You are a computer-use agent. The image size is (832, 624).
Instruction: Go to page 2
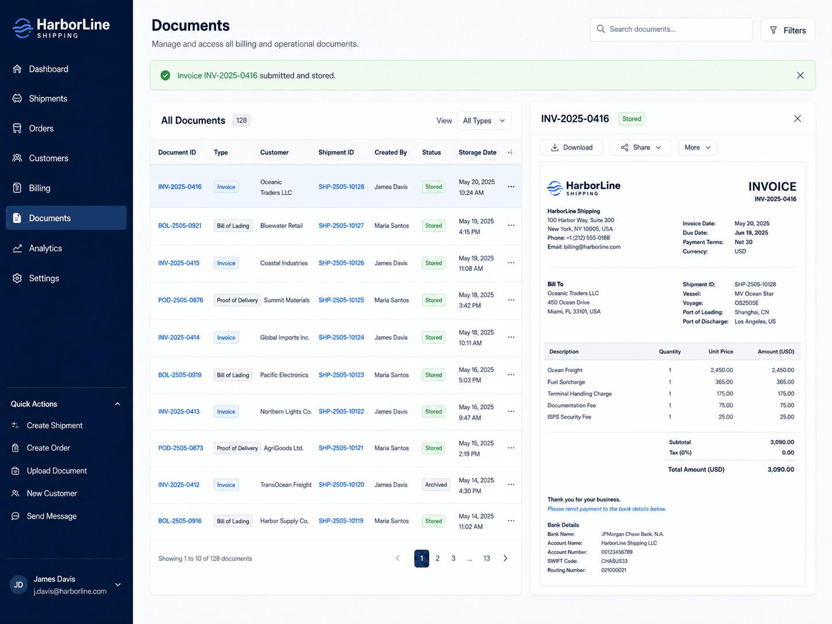tap(438, 558)
